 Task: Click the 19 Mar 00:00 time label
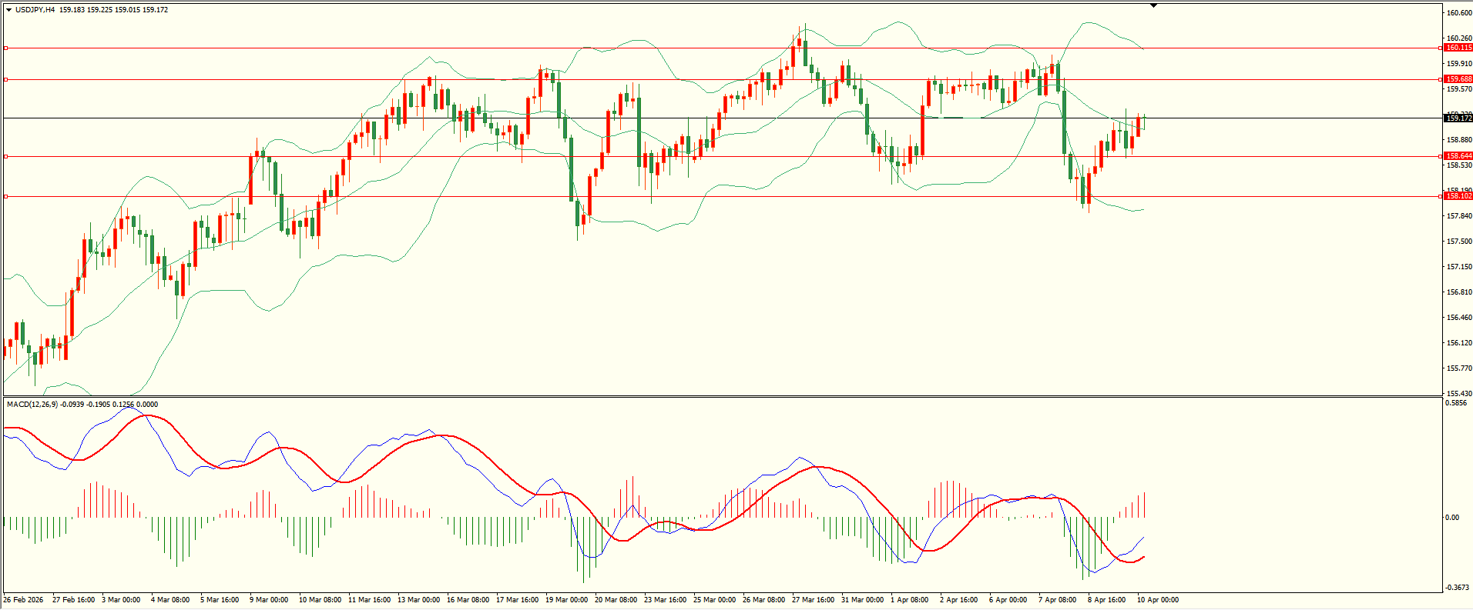pos(566,599)
